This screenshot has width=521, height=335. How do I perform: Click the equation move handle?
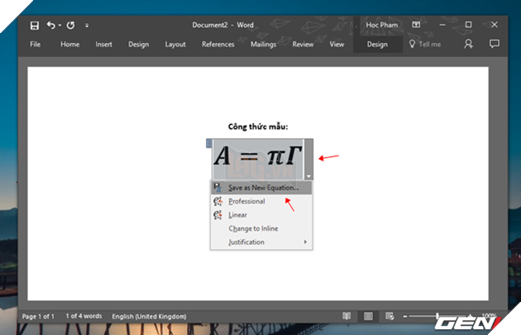[209, 143]
